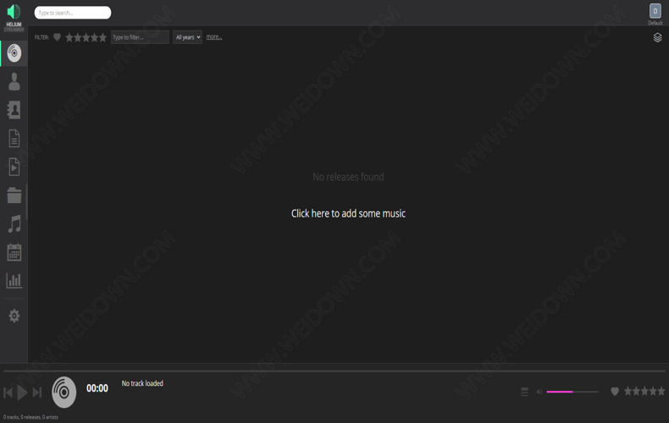Click the layers stack icon
The width and height of the screenshot is (669, 423).
coord(657,37)
